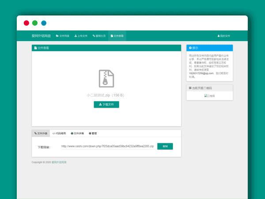Click the file icon in 文件查看 panel header
Viewport: 265px width, 199px height.
35,48
